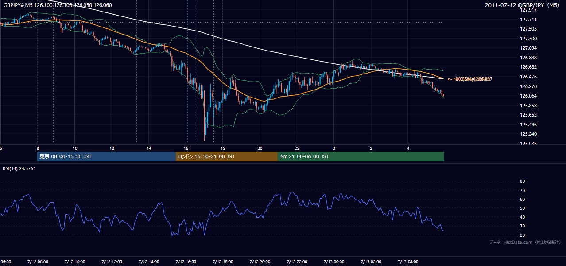Click the 7/12 20:00 bottom time label
This screenshot has width=566, height=266.
[x=260, y=262]
